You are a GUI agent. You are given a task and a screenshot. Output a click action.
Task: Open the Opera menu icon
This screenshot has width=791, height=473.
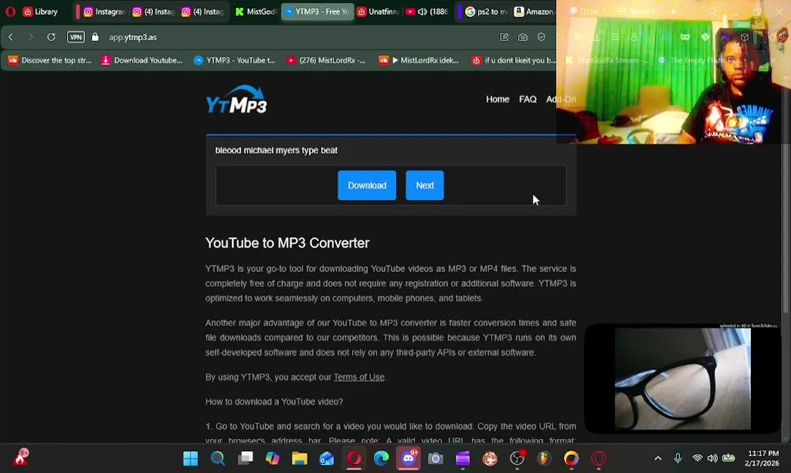click(x=10, y=12)
